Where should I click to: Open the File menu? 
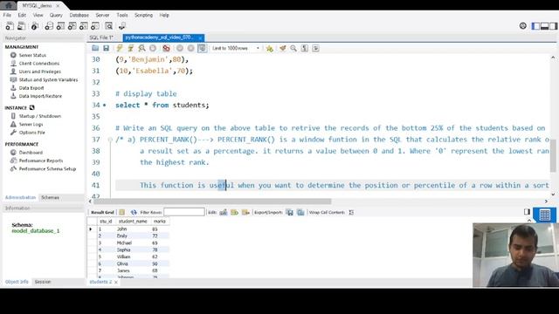[7, 16]
